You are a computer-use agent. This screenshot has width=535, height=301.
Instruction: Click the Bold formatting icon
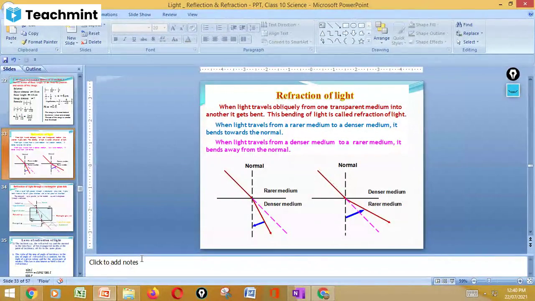116,39
